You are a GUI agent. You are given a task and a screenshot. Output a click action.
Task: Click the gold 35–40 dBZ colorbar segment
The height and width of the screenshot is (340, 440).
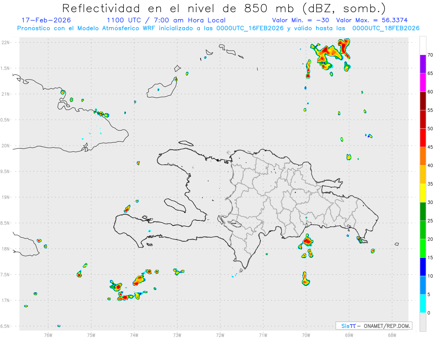423,175
